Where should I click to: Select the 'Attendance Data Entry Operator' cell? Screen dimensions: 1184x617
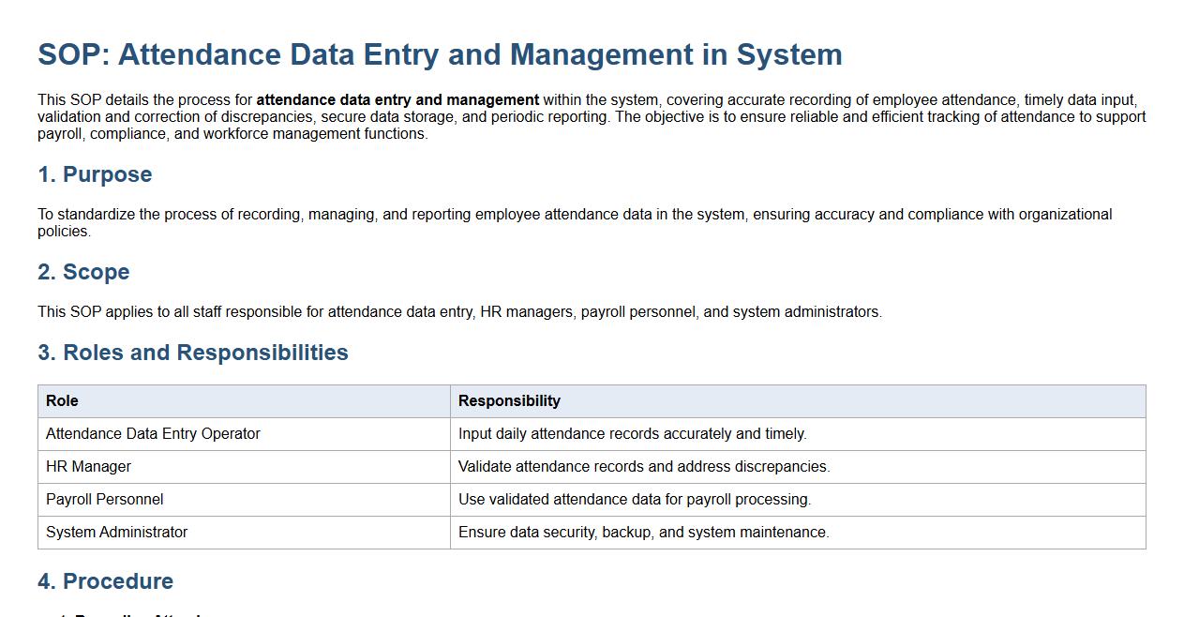point(153,434)
